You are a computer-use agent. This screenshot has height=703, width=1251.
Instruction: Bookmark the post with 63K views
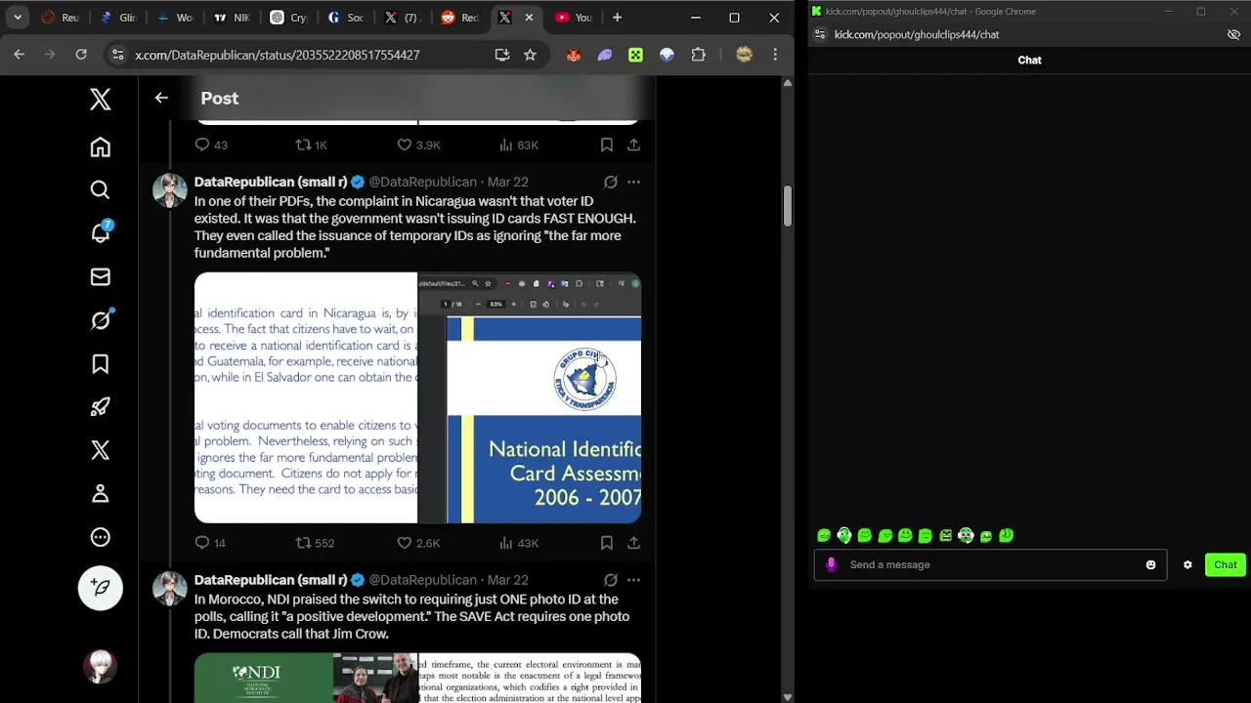pyautogui.click(x=606, y=145)
